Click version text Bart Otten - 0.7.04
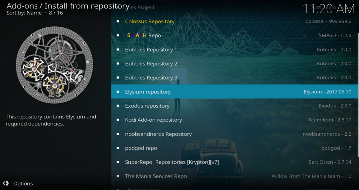The image size is (359, 190). coord(330,162)
